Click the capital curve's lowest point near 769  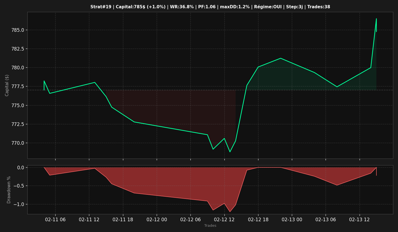click(230, 152)
